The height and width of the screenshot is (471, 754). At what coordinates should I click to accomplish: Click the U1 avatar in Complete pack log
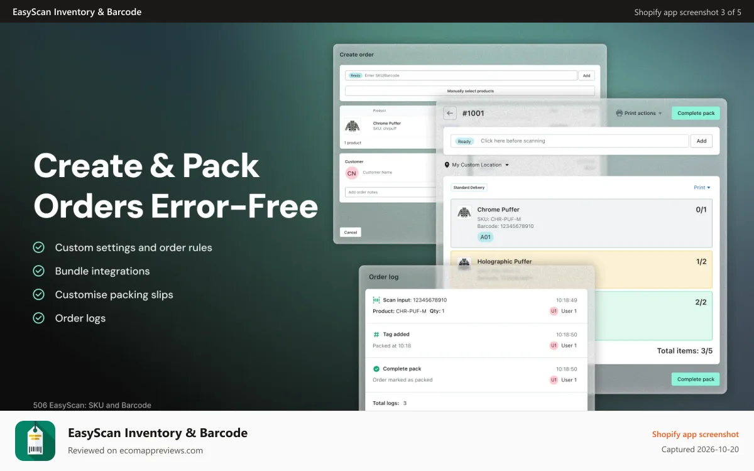coord(554,380)
